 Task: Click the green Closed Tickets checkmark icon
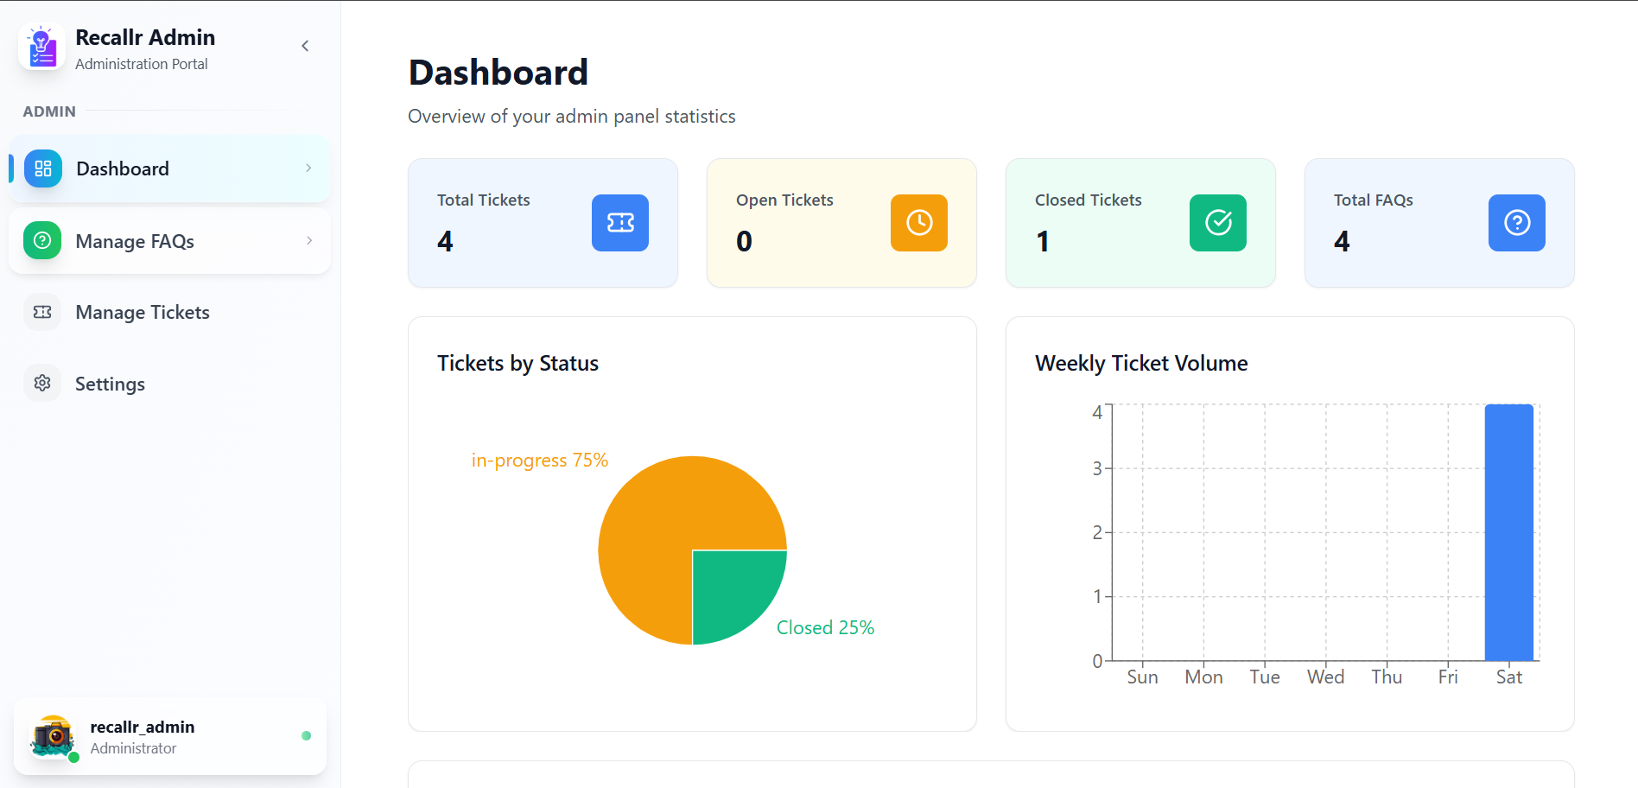1217,223
